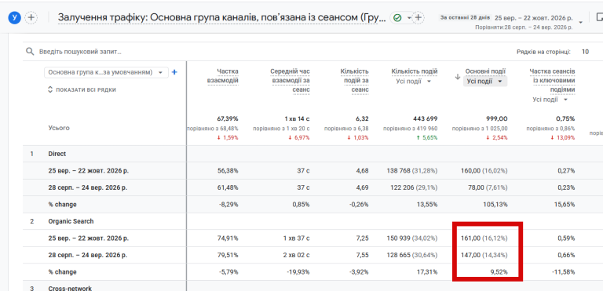Image resolution: width=603 pixels, height=291 pixels.
Task: Open 'Усі події' dropdown under Кількість подій
Action: click(x=414, y=82)
